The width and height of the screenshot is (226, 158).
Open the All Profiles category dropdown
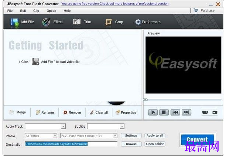pyautogui.click(x=55, y=136)
